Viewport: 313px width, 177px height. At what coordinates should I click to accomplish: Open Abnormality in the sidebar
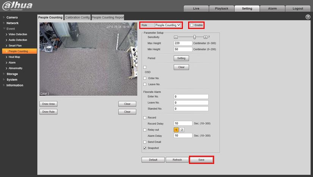[16, 68]
